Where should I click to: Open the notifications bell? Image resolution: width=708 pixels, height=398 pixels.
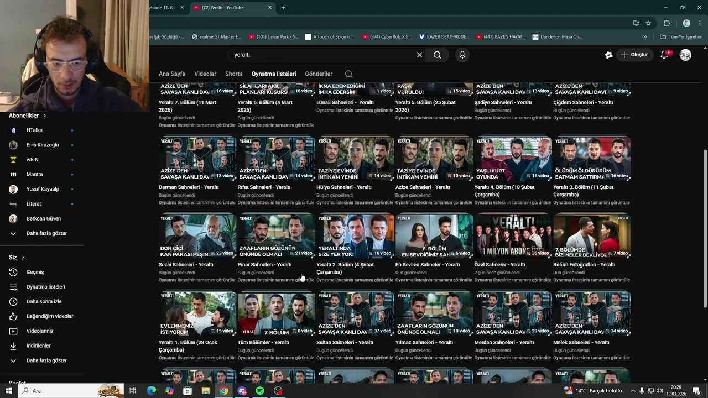pos(665,55)
